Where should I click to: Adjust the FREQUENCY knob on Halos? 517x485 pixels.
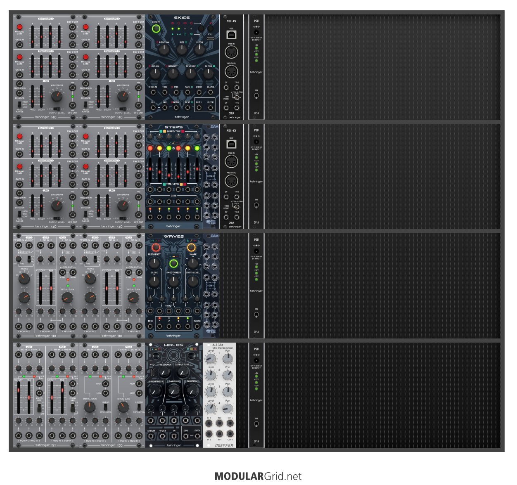[x=164, y=373]
